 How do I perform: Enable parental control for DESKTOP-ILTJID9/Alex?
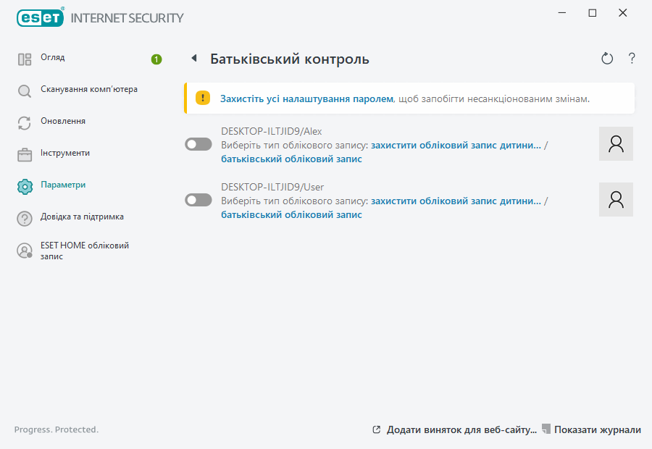click(198, 145)
